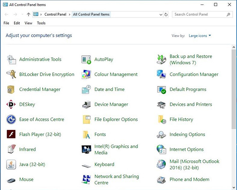This screenshot has width=237, height=190.
Task: Open the Mouse icon
Action: (x=11, y=180)
